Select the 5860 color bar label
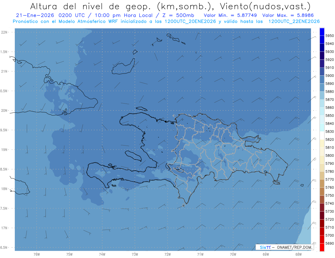The image size is (335, 258). tap(329, 107)
